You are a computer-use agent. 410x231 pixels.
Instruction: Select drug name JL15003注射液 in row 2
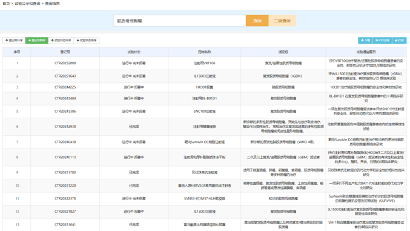[205, 76]
